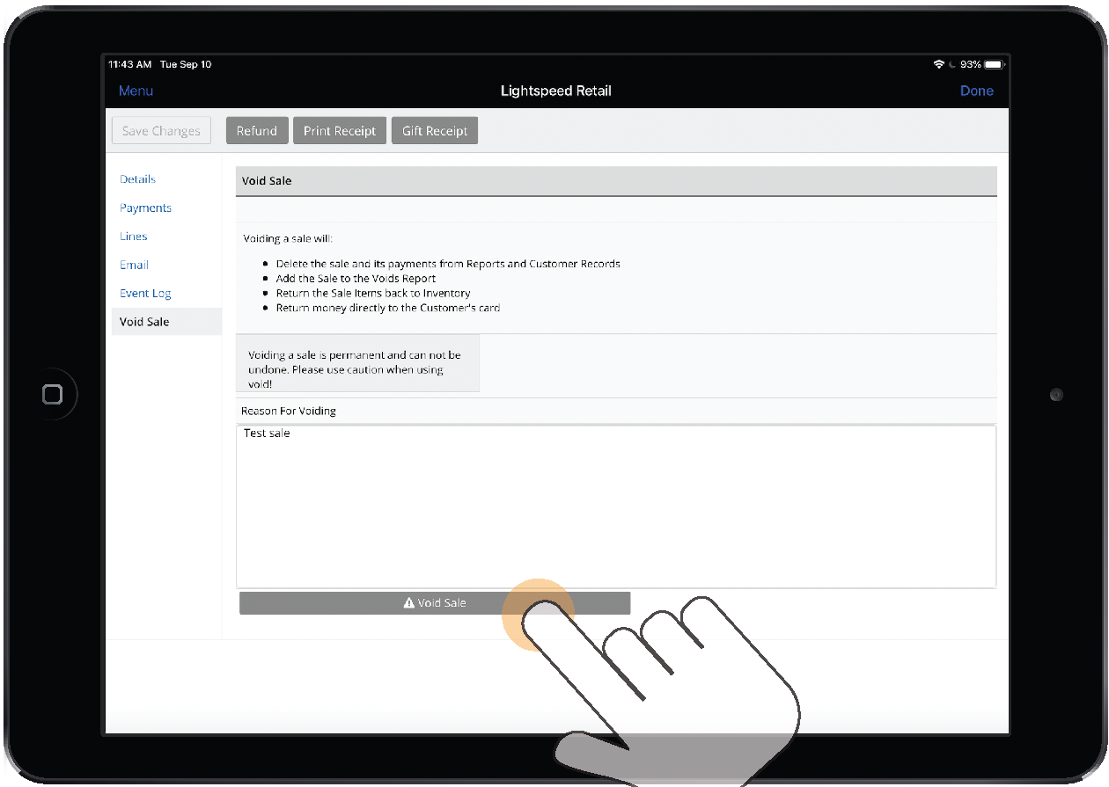Click the gray Void Sale confirmation button

pyautogui.click(x=435, y=603)
